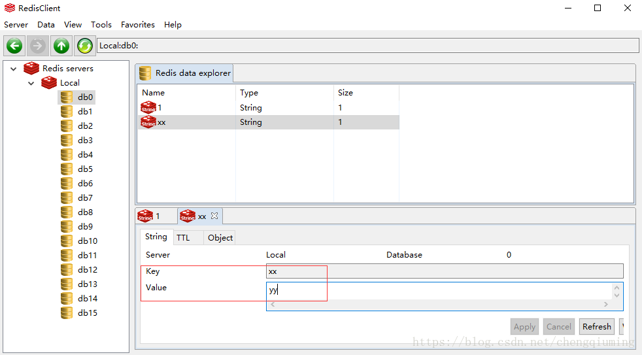Click the Cancel button
This screenshot has width=642, height=355.
559,327
